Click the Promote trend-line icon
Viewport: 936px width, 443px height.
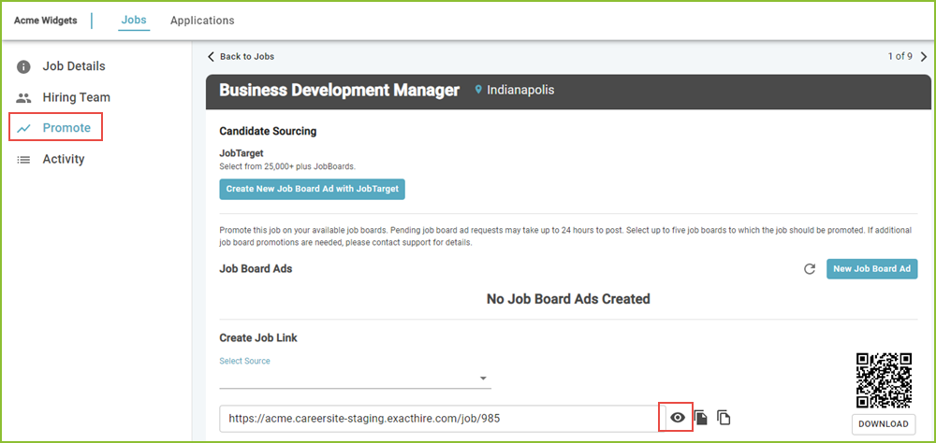coord(24,128)
